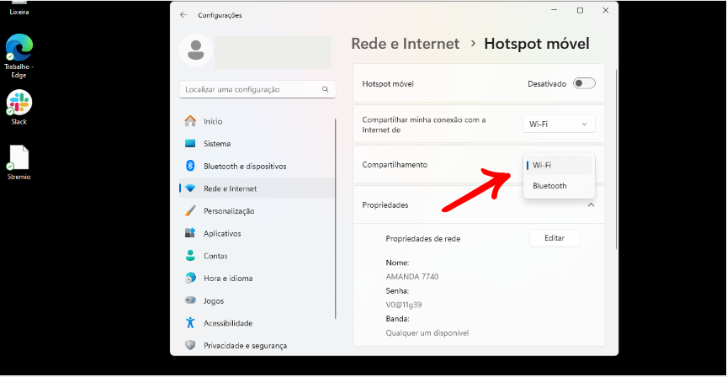The width and height of the screenshot is (727, 377).
Task: Click the Hotspot móvel page title
Action: [x=537, y=44]
